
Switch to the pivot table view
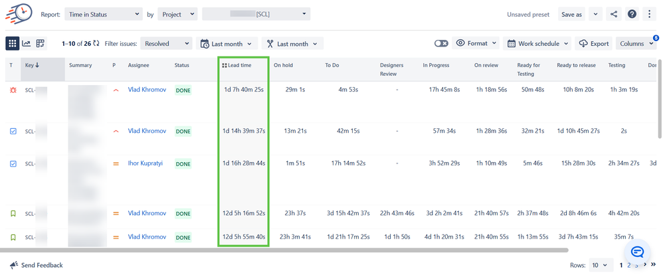[x=40, y=43]
